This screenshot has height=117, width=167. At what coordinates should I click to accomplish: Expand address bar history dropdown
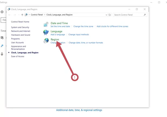coord(106,15)
